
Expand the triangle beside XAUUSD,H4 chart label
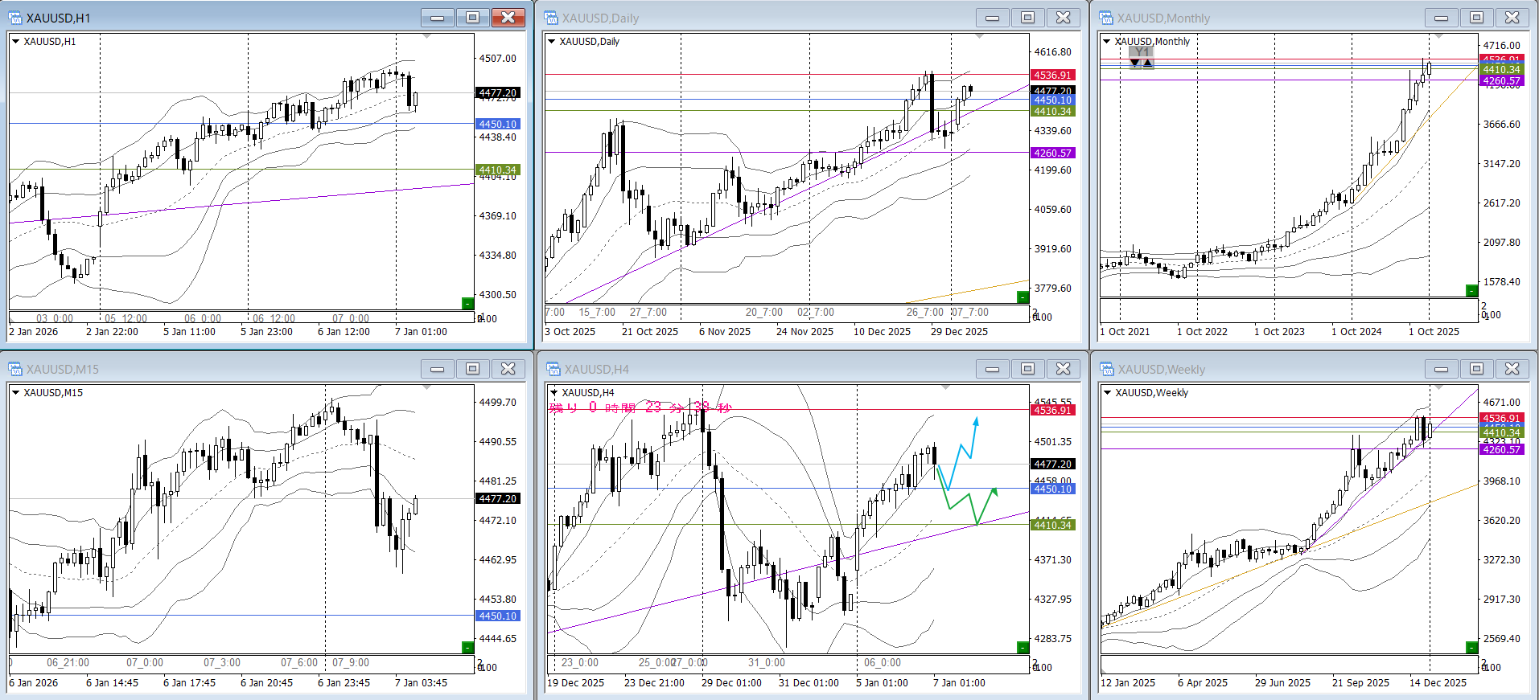(x=553, y=393)
